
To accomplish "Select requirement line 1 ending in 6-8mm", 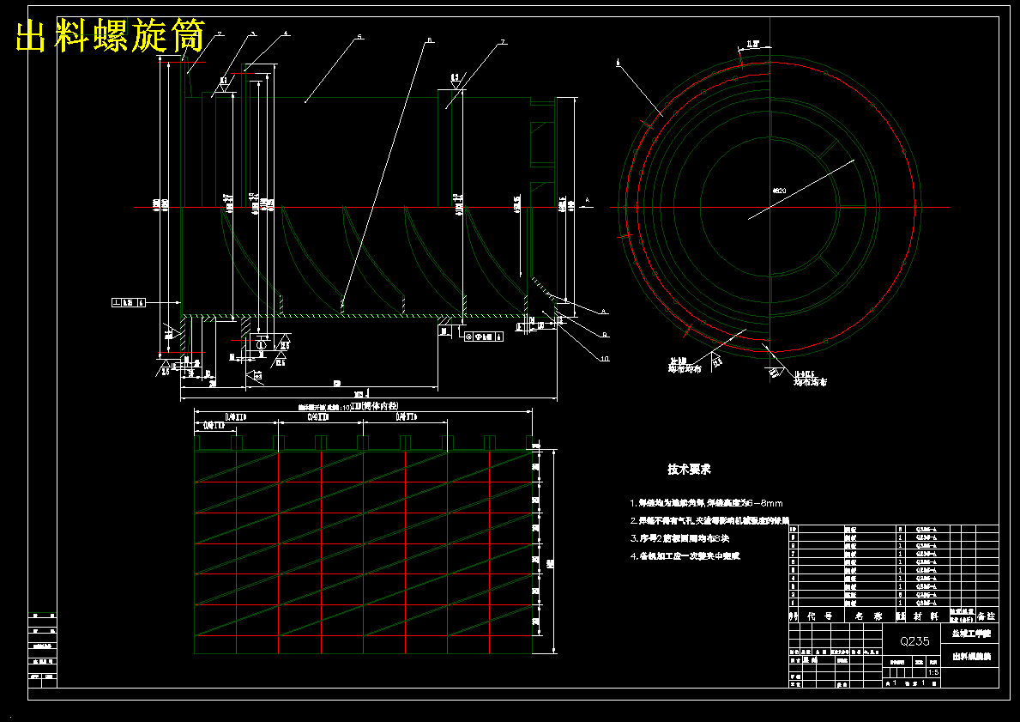I will coord(707,503).
